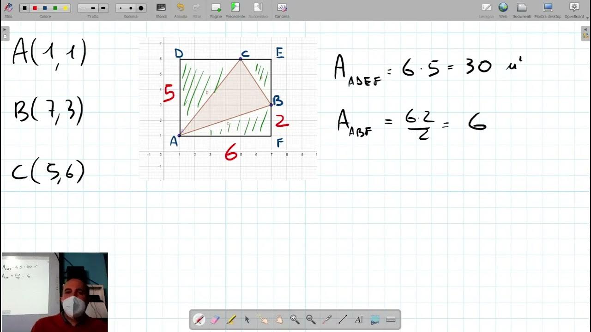Choose the large Gomma eraser size
591x332 pixels.
tap(141, 8)
